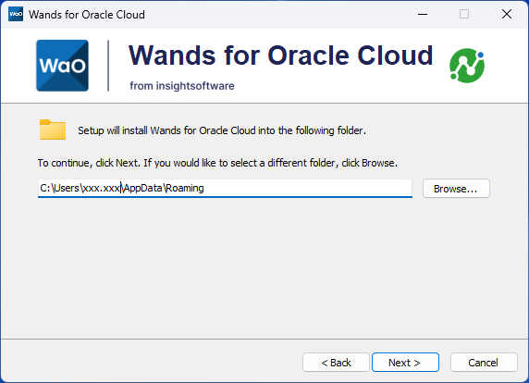Open the Browse... folder picker

[x=456, y=189]
